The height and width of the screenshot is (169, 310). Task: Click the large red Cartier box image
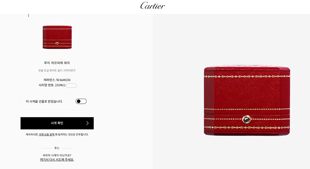pos(247,100)
